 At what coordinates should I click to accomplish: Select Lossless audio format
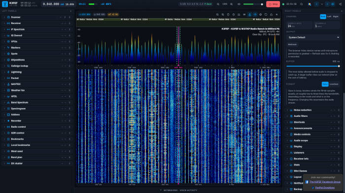tap(334, 84)
